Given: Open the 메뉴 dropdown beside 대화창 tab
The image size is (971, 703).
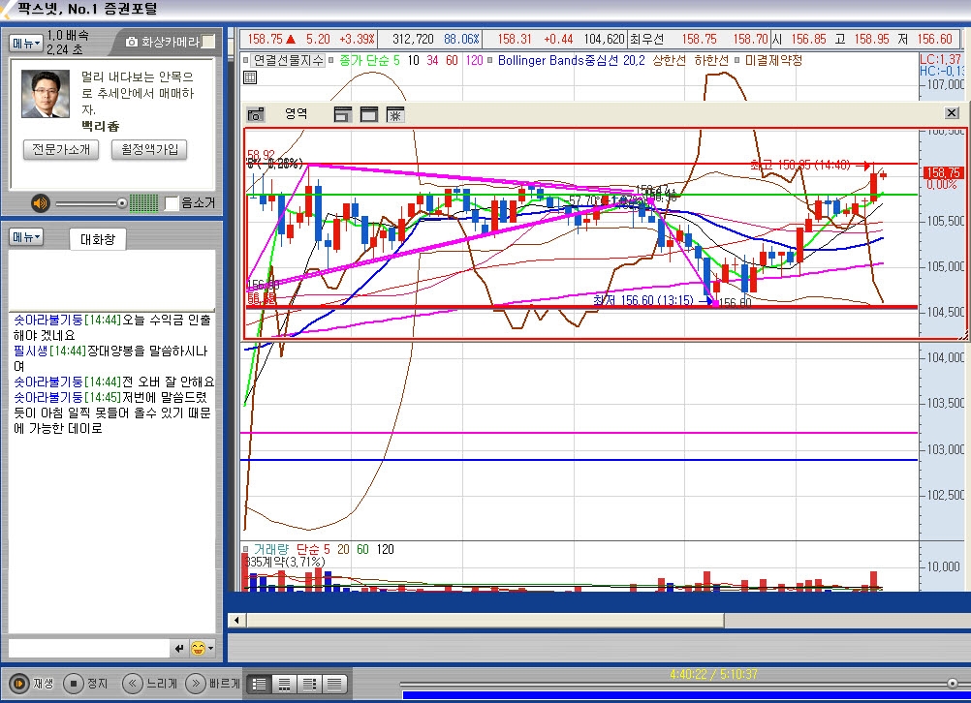Looking at the screenshot, I should tap(26, 237).
